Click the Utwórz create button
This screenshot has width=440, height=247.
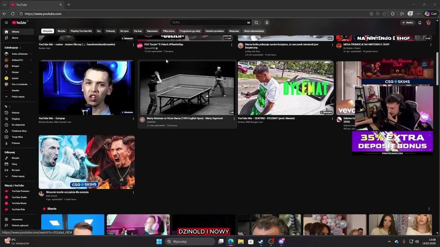pos(408,23)
